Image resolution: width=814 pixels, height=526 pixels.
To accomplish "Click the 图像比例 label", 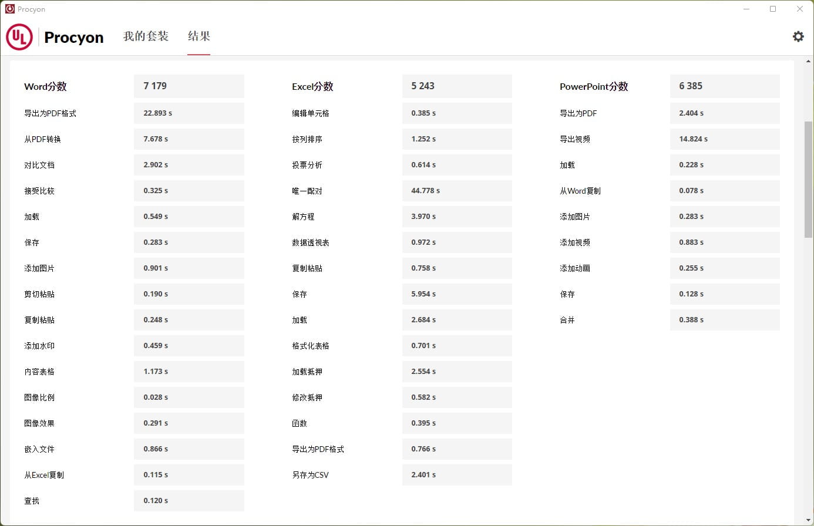I will pos(39,397).
